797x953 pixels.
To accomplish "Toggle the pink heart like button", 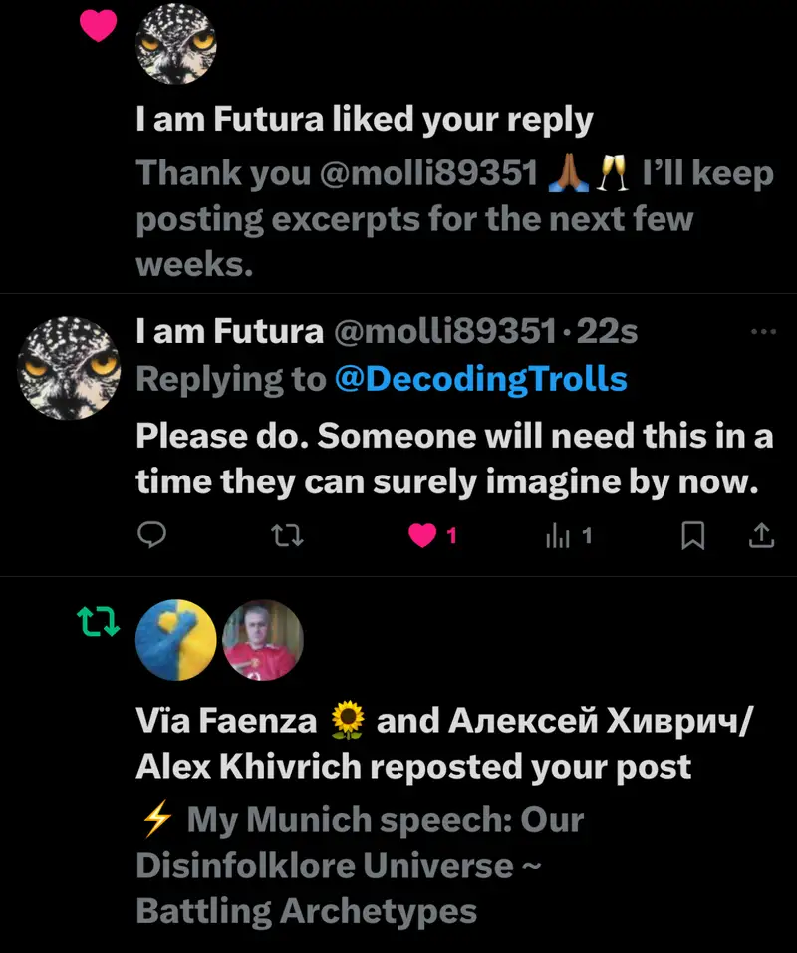I will 423,536.
